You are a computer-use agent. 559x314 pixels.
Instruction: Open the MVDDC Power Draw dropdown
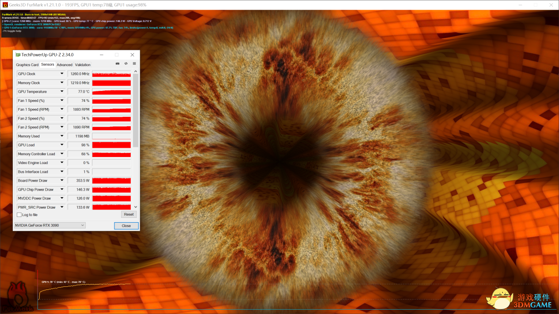pos(62,198)
